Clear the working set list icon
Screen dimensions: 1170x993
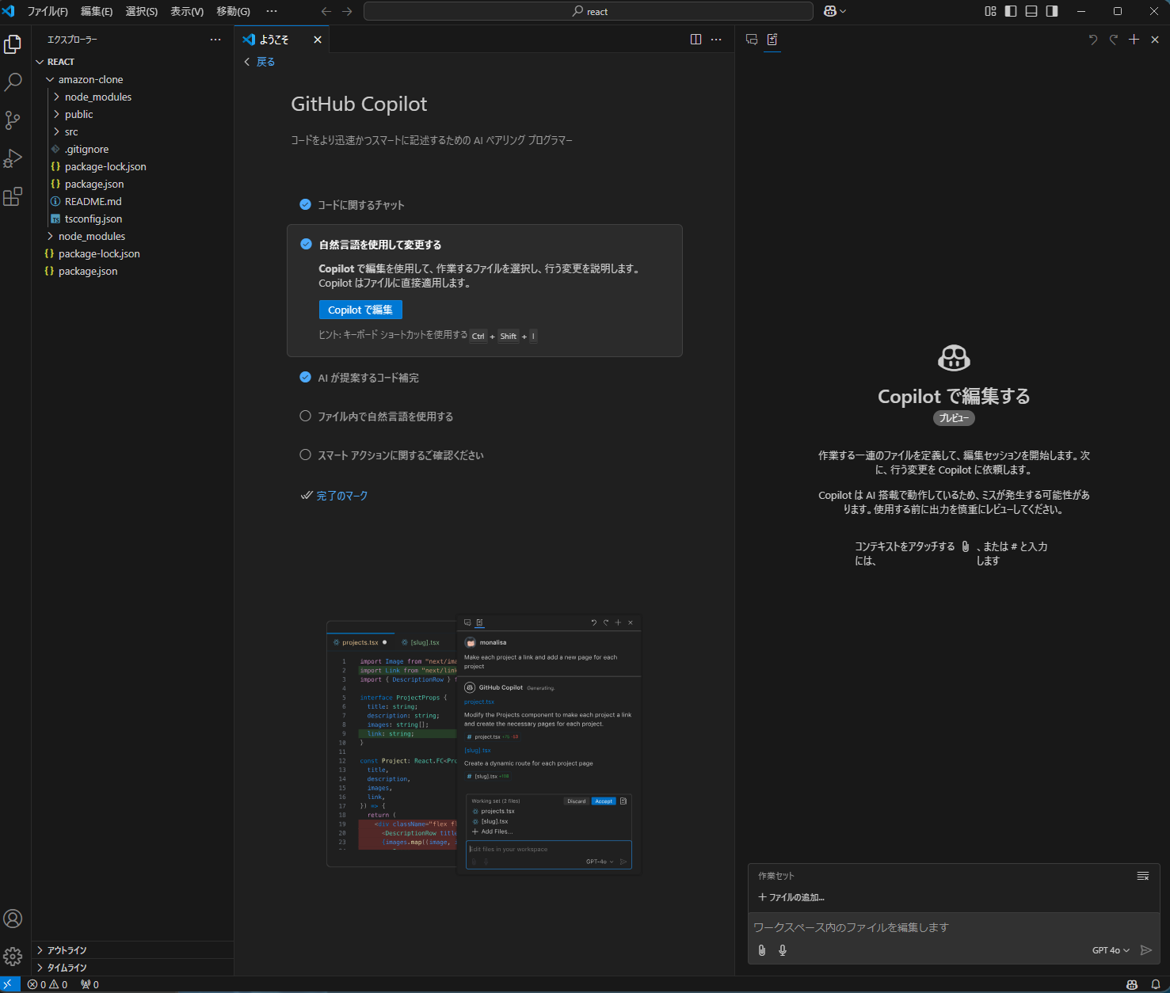pyautogui.click(x=1143, y=876)
